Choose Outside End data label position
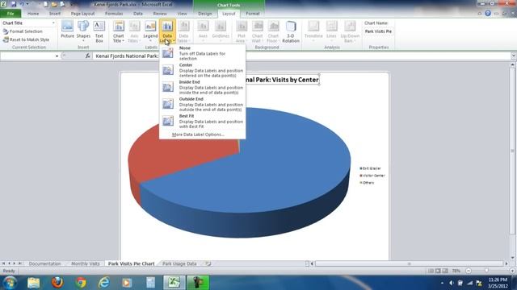517x290 pixels. [203, 104]
